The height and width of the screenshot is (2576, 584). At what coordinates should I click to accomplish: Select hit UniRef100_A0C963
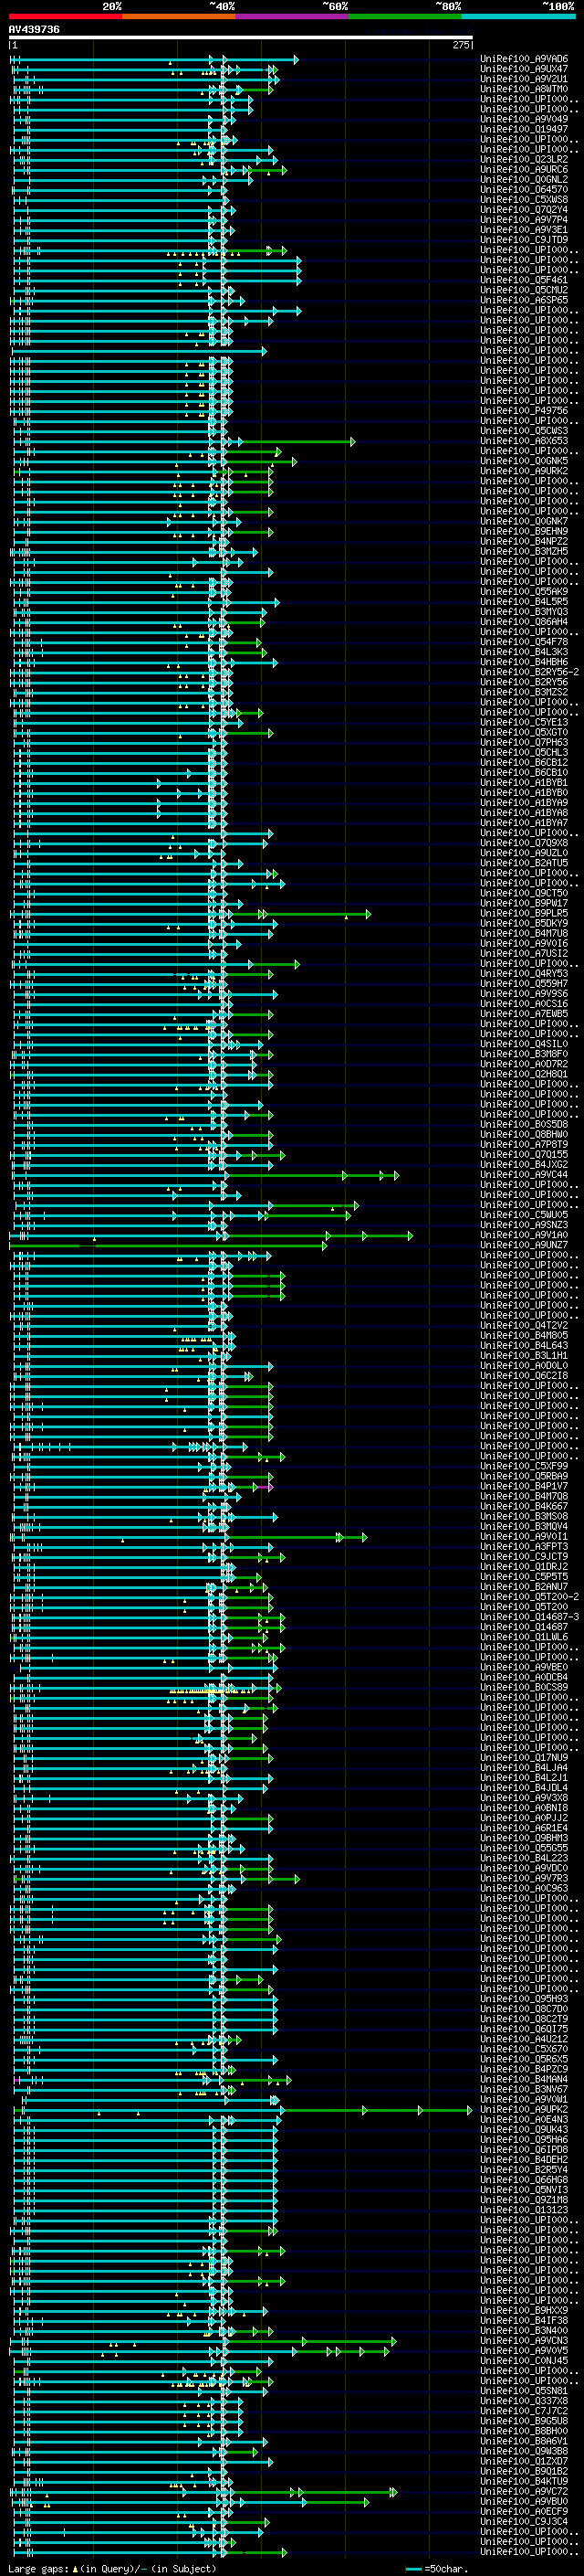pyautogui.click(x=524, y=1888)
